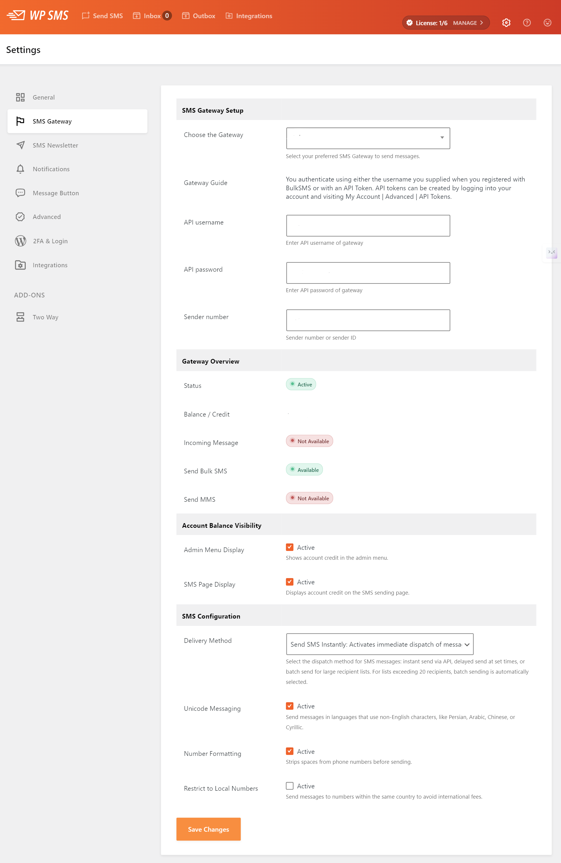The image size is (561, 863).
Task: Open 2FA & Login settings tab
Action: pyautogui.click(x=77, y=241)
